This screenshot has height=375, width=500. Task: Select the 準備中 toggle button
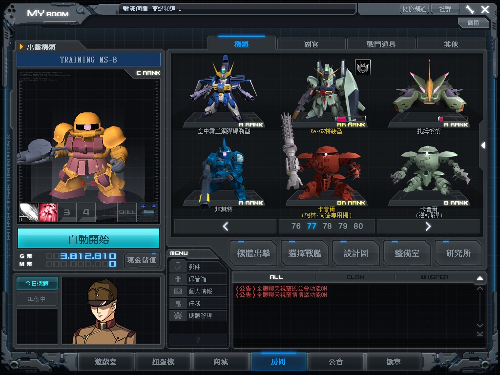(37, 299)
